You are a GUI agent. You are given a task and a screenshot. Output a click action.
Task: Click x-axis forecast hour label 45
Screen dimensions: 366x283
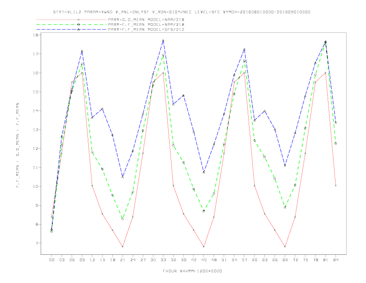coord(204,260)
